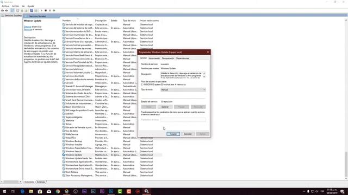
Task: Open the blue help icon in the toolbar
Action: (x=32, y=10)
